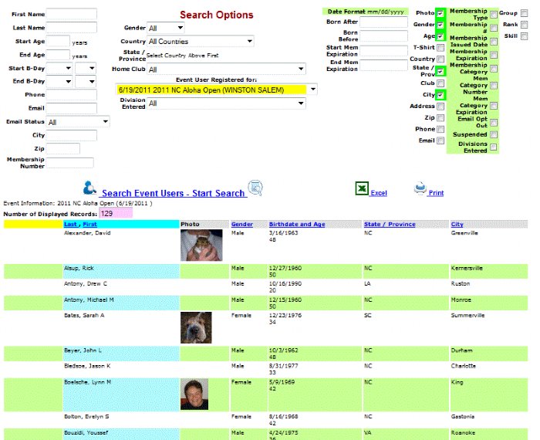Screen dimensions: 540x440
Task: Enable the Phone column checkbox
Action: coord(440,129)
